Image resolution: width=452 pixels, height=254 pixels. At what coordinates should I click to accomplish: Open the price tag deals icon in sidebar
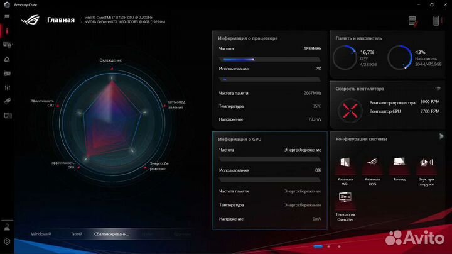coord(8,101)
